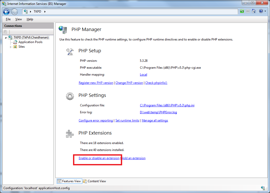
Task: Open the View menu
Action: point(19,19)
